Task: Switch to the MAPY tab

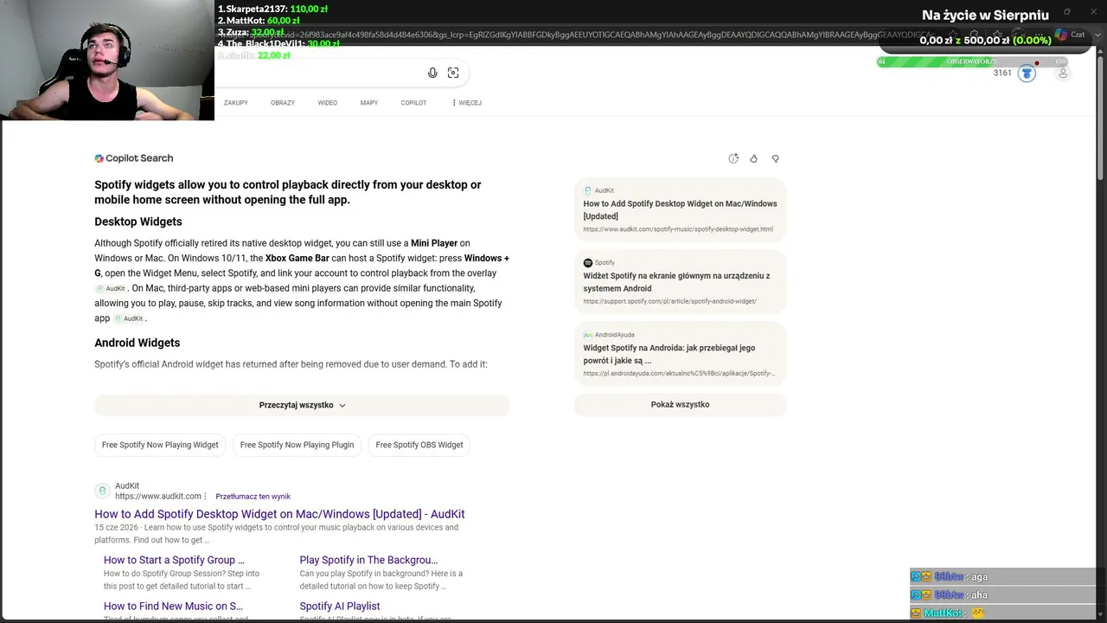Action: 369,103
